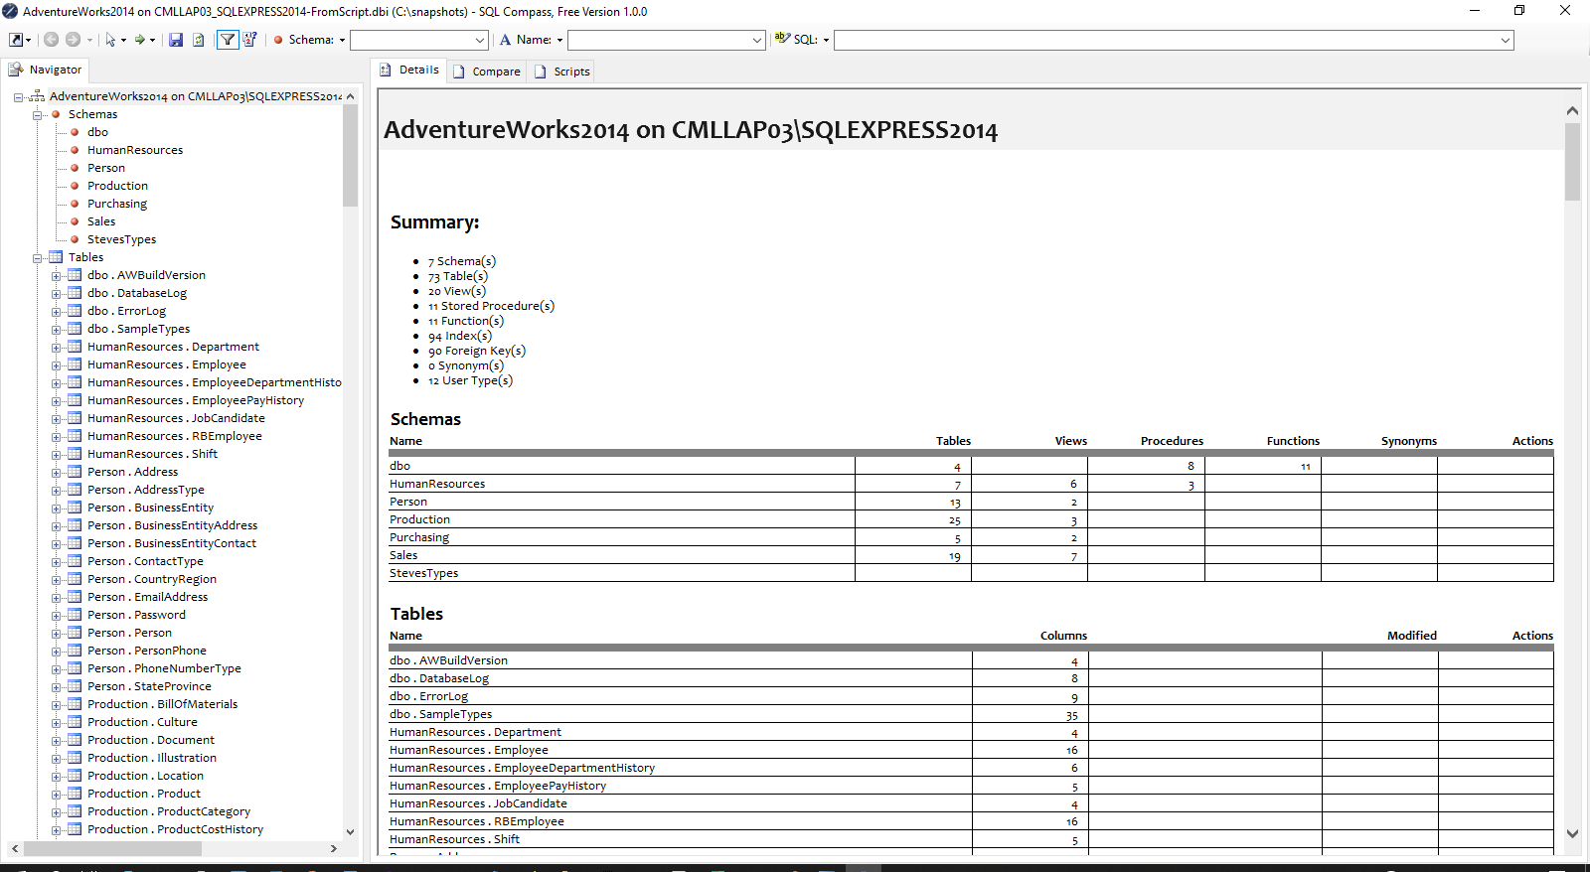Click the Save snapshot floppy disk icon

click(176, 40)
